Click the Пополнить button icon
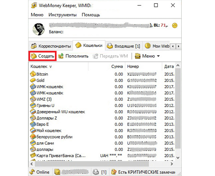Viewport: 215px width, 176px height. point(61,56)
